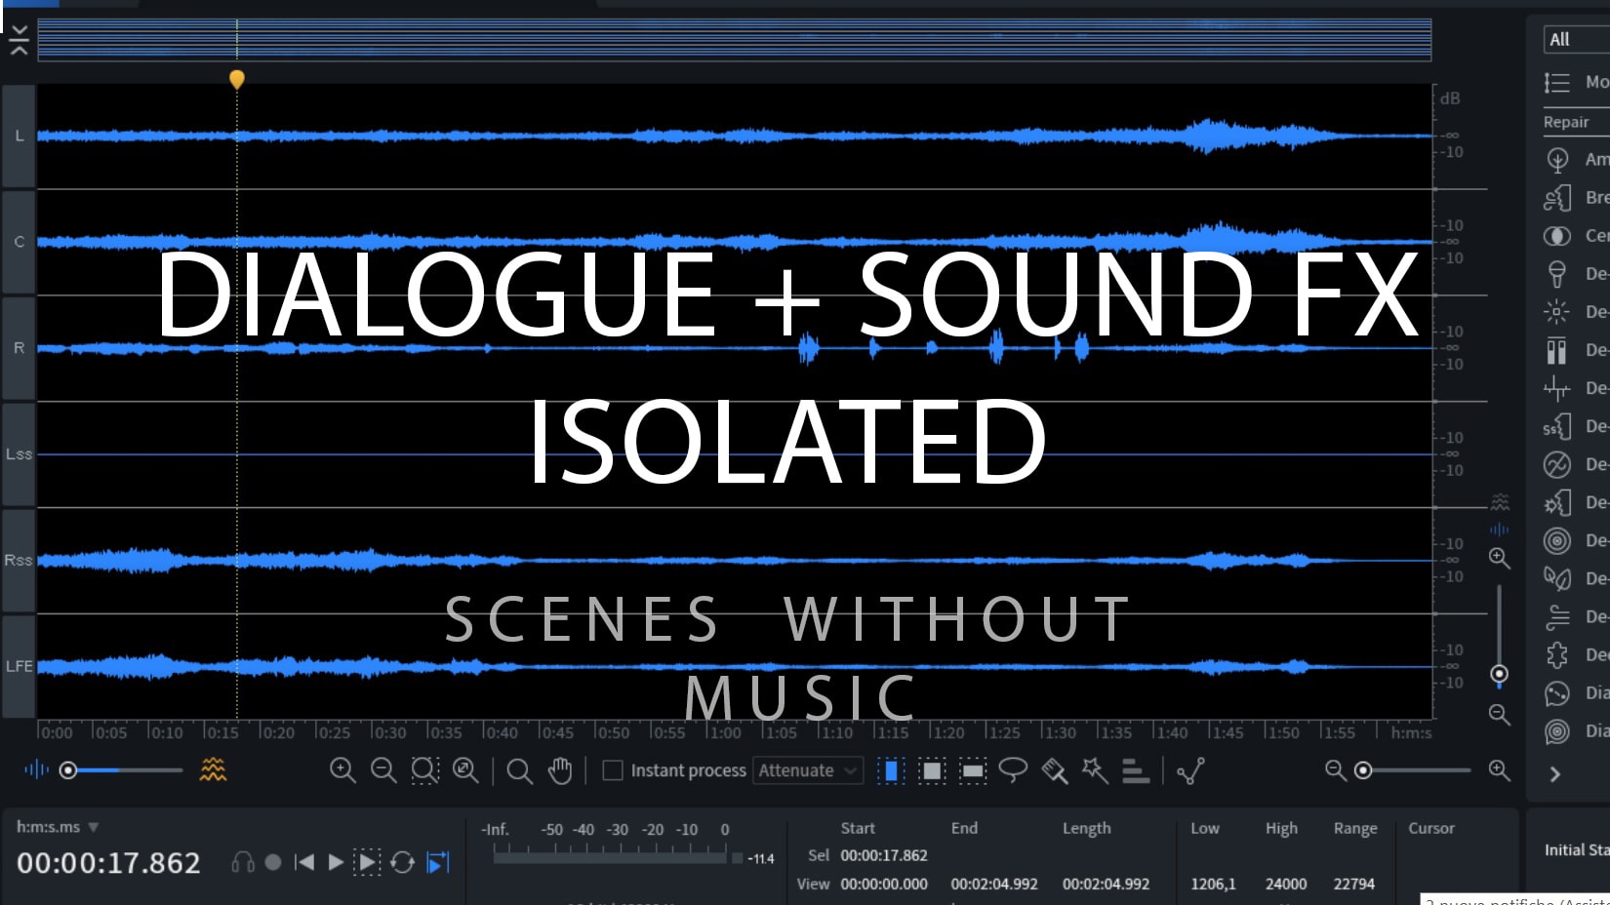Select the Brush selection tool

pyautogui.click(x=1054, y=771)
